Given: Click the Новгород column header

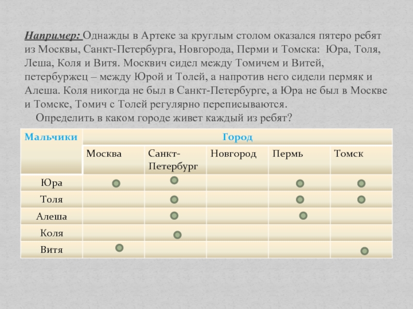Looking at the screenshot, I should [x=237, y=160].
